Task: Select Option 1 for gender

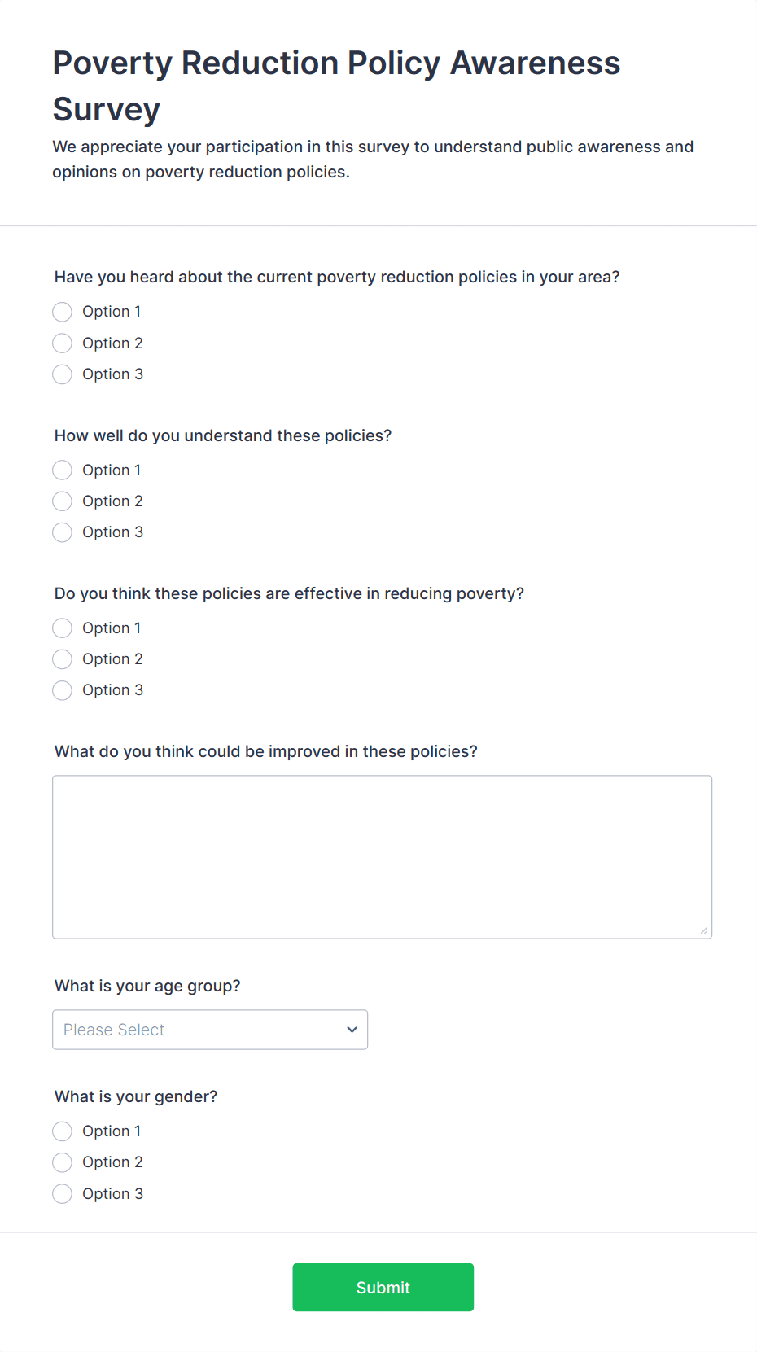Action: [x=63, y=1131]
